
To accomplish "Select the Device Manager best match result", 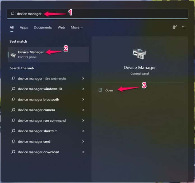I will (48, 54).
